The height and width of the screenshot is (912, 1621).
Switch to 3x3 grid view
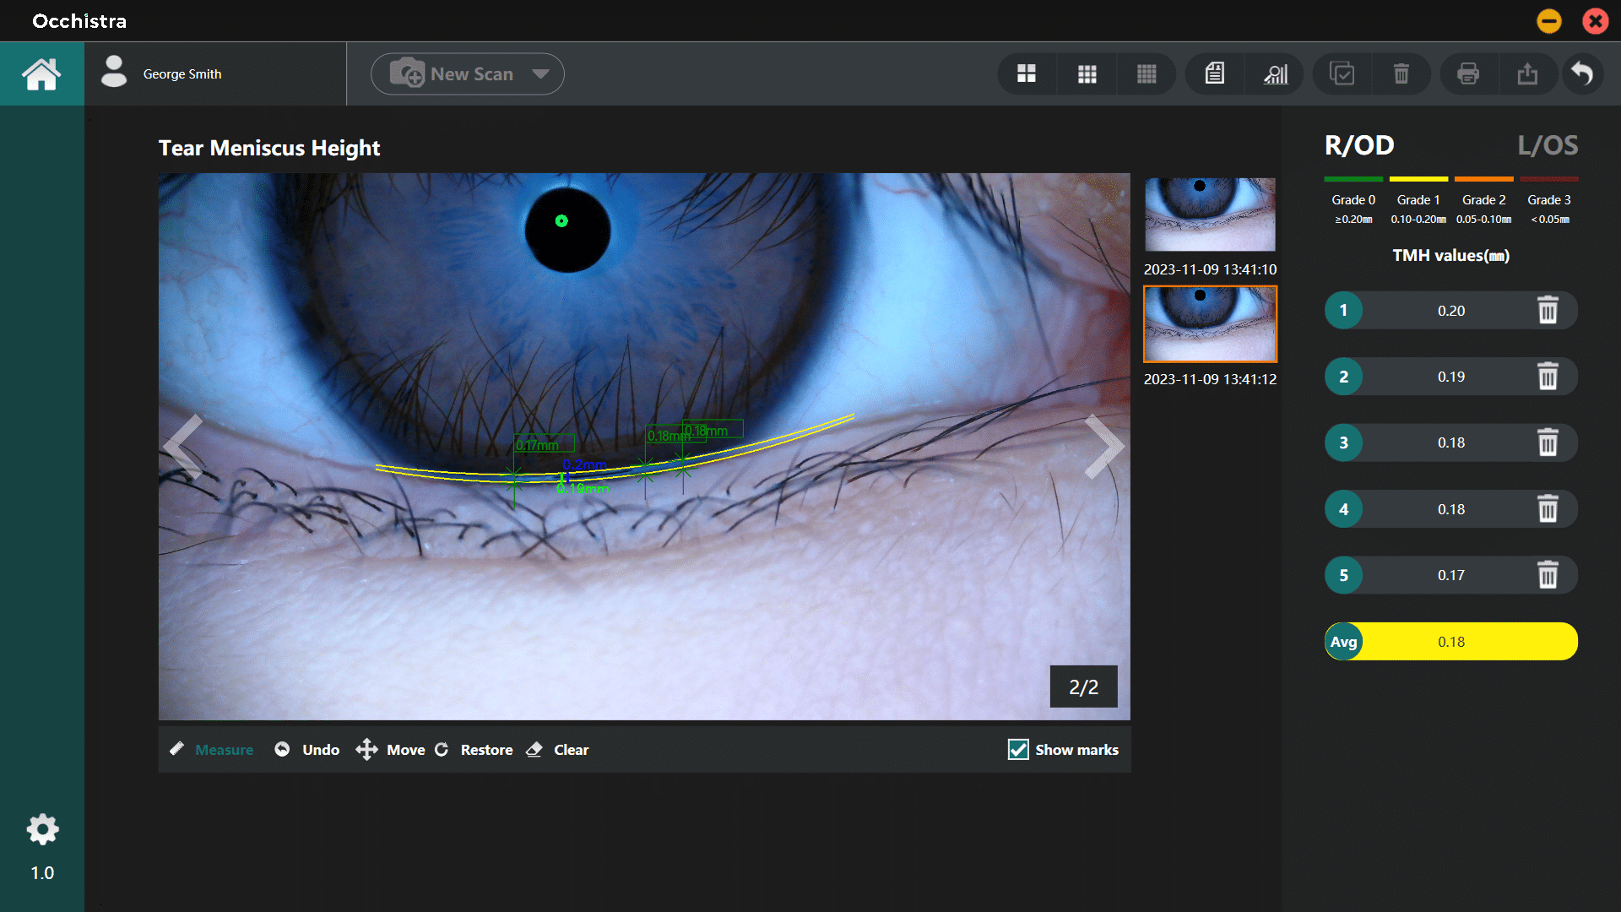click(x=1087, y=74)
